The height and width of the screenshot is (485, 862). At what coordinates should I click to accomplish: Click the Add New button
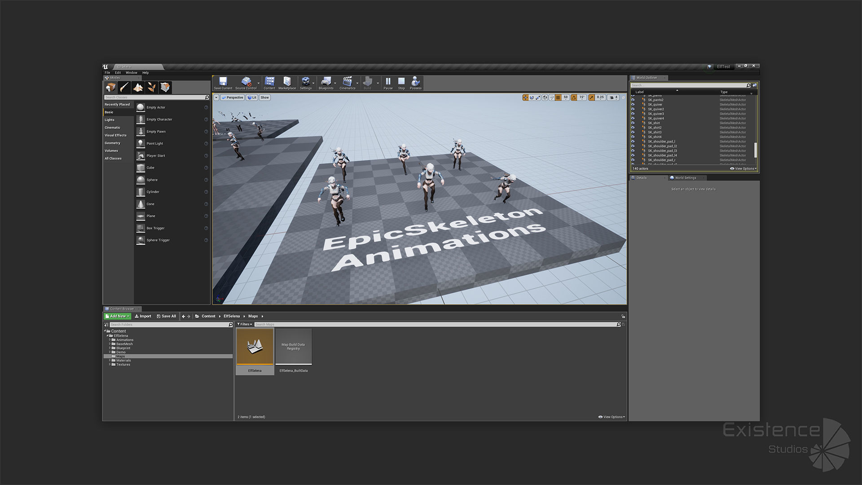118,316
